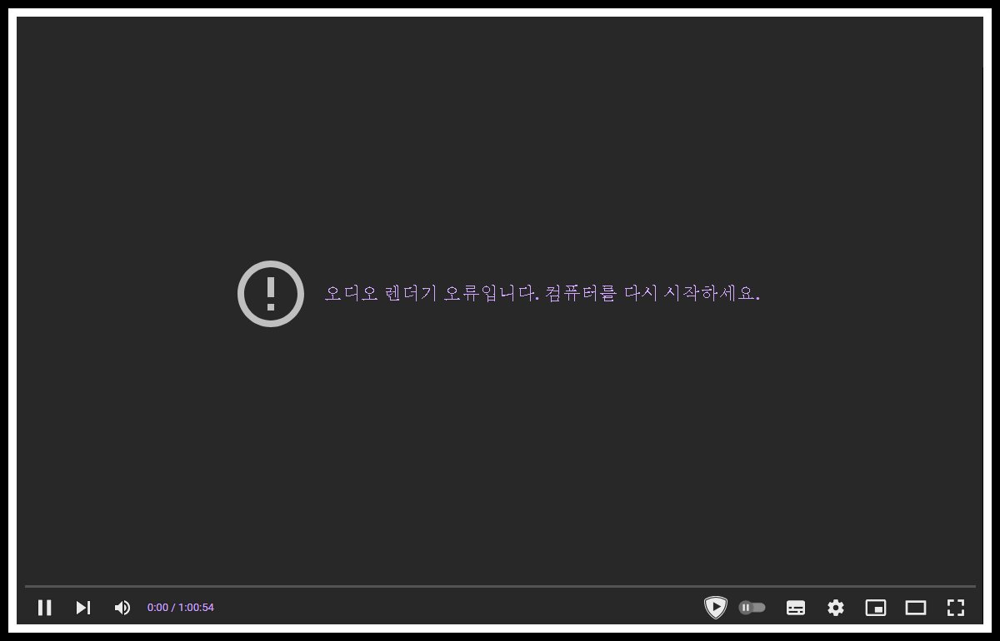Switch to theater mode

click(916, 608)
